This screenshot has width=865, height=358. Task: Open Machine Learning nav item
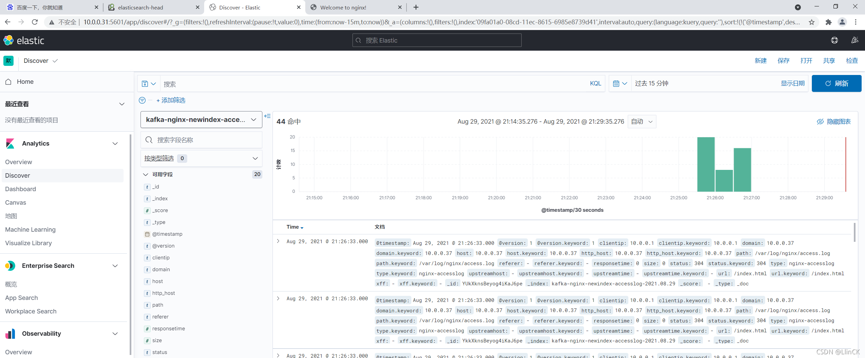click(x=30, y=230)
